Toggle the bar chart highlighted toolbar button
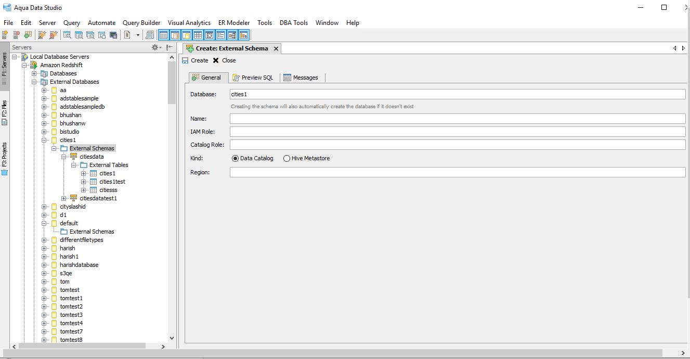690x359 pixels. point(243,35)
